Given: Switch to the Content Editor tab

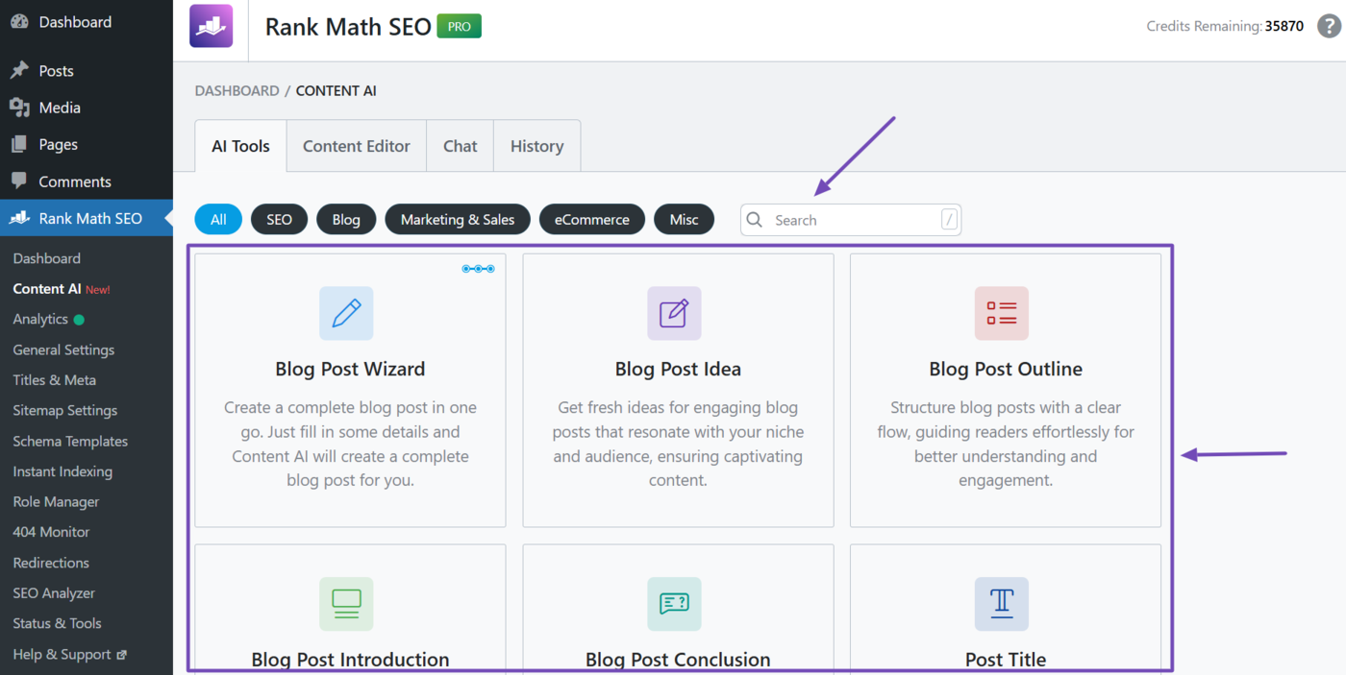Looking at the screenshot, I should (x=356, y=145).
